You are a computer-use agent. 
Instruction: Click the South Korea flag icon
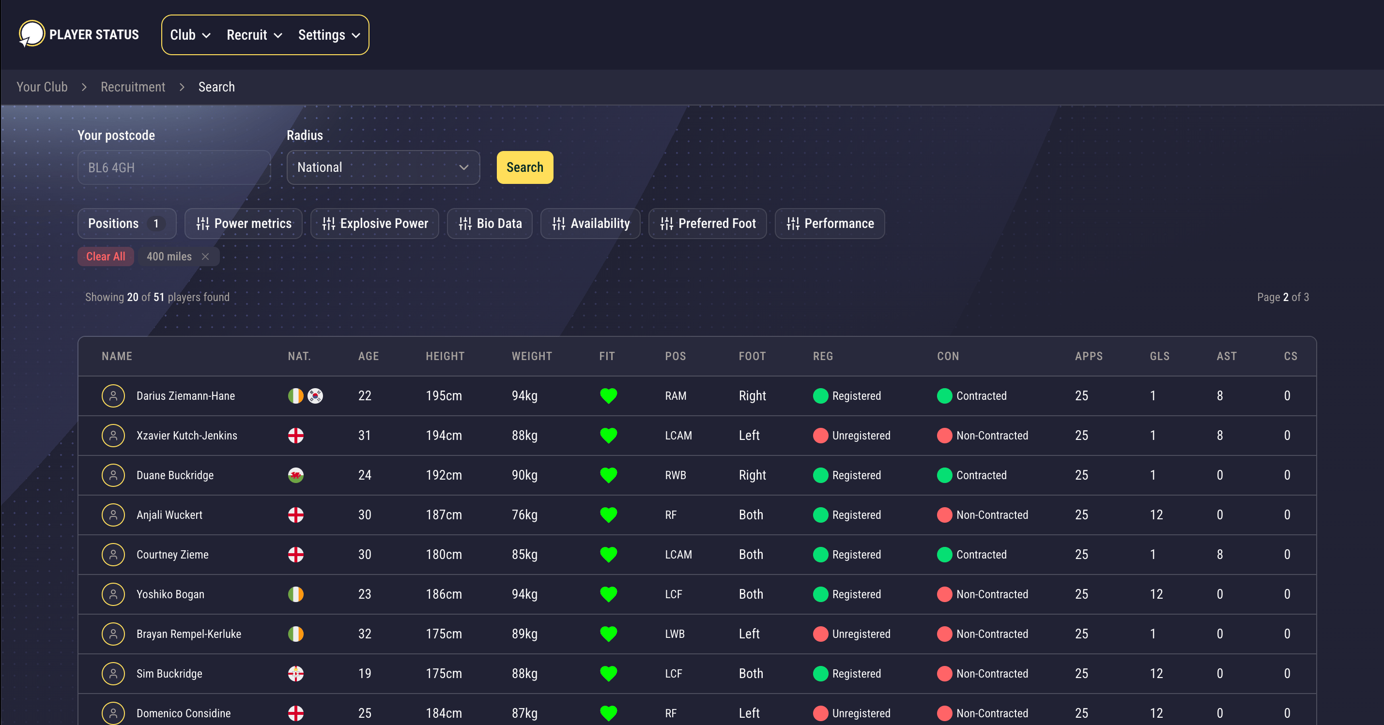click(x=315, y=396)
